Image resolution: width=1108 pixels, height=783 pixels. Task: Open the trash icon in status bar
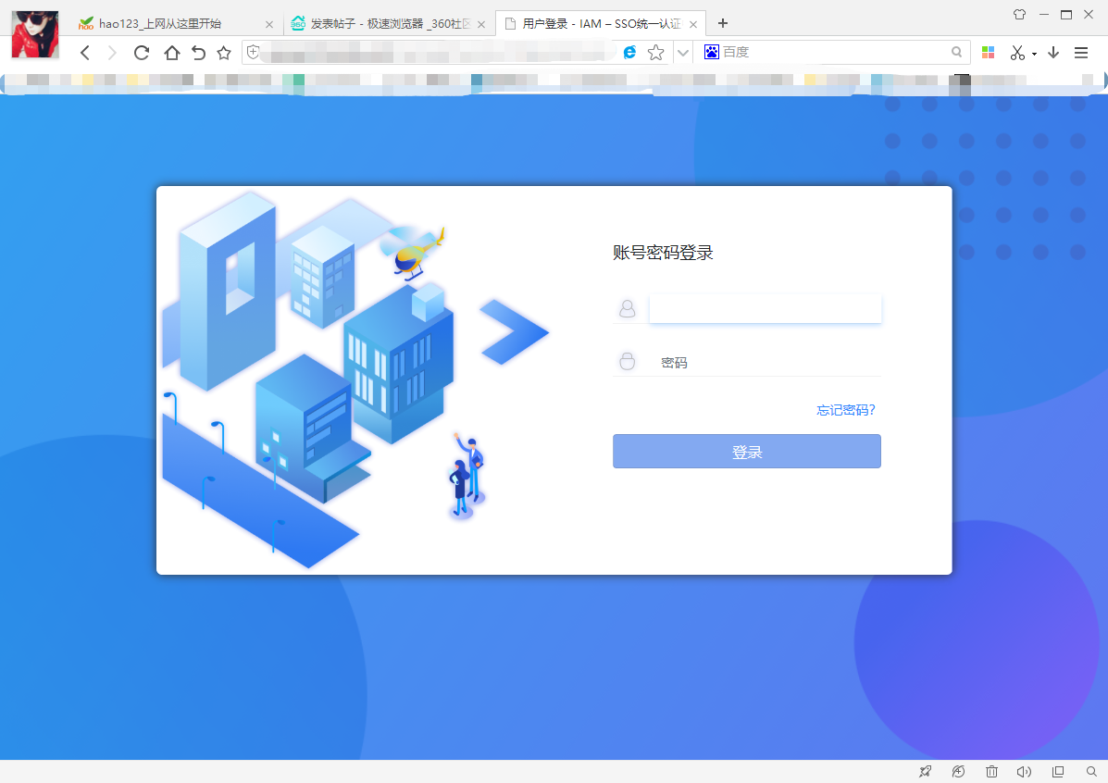(991, 772)
